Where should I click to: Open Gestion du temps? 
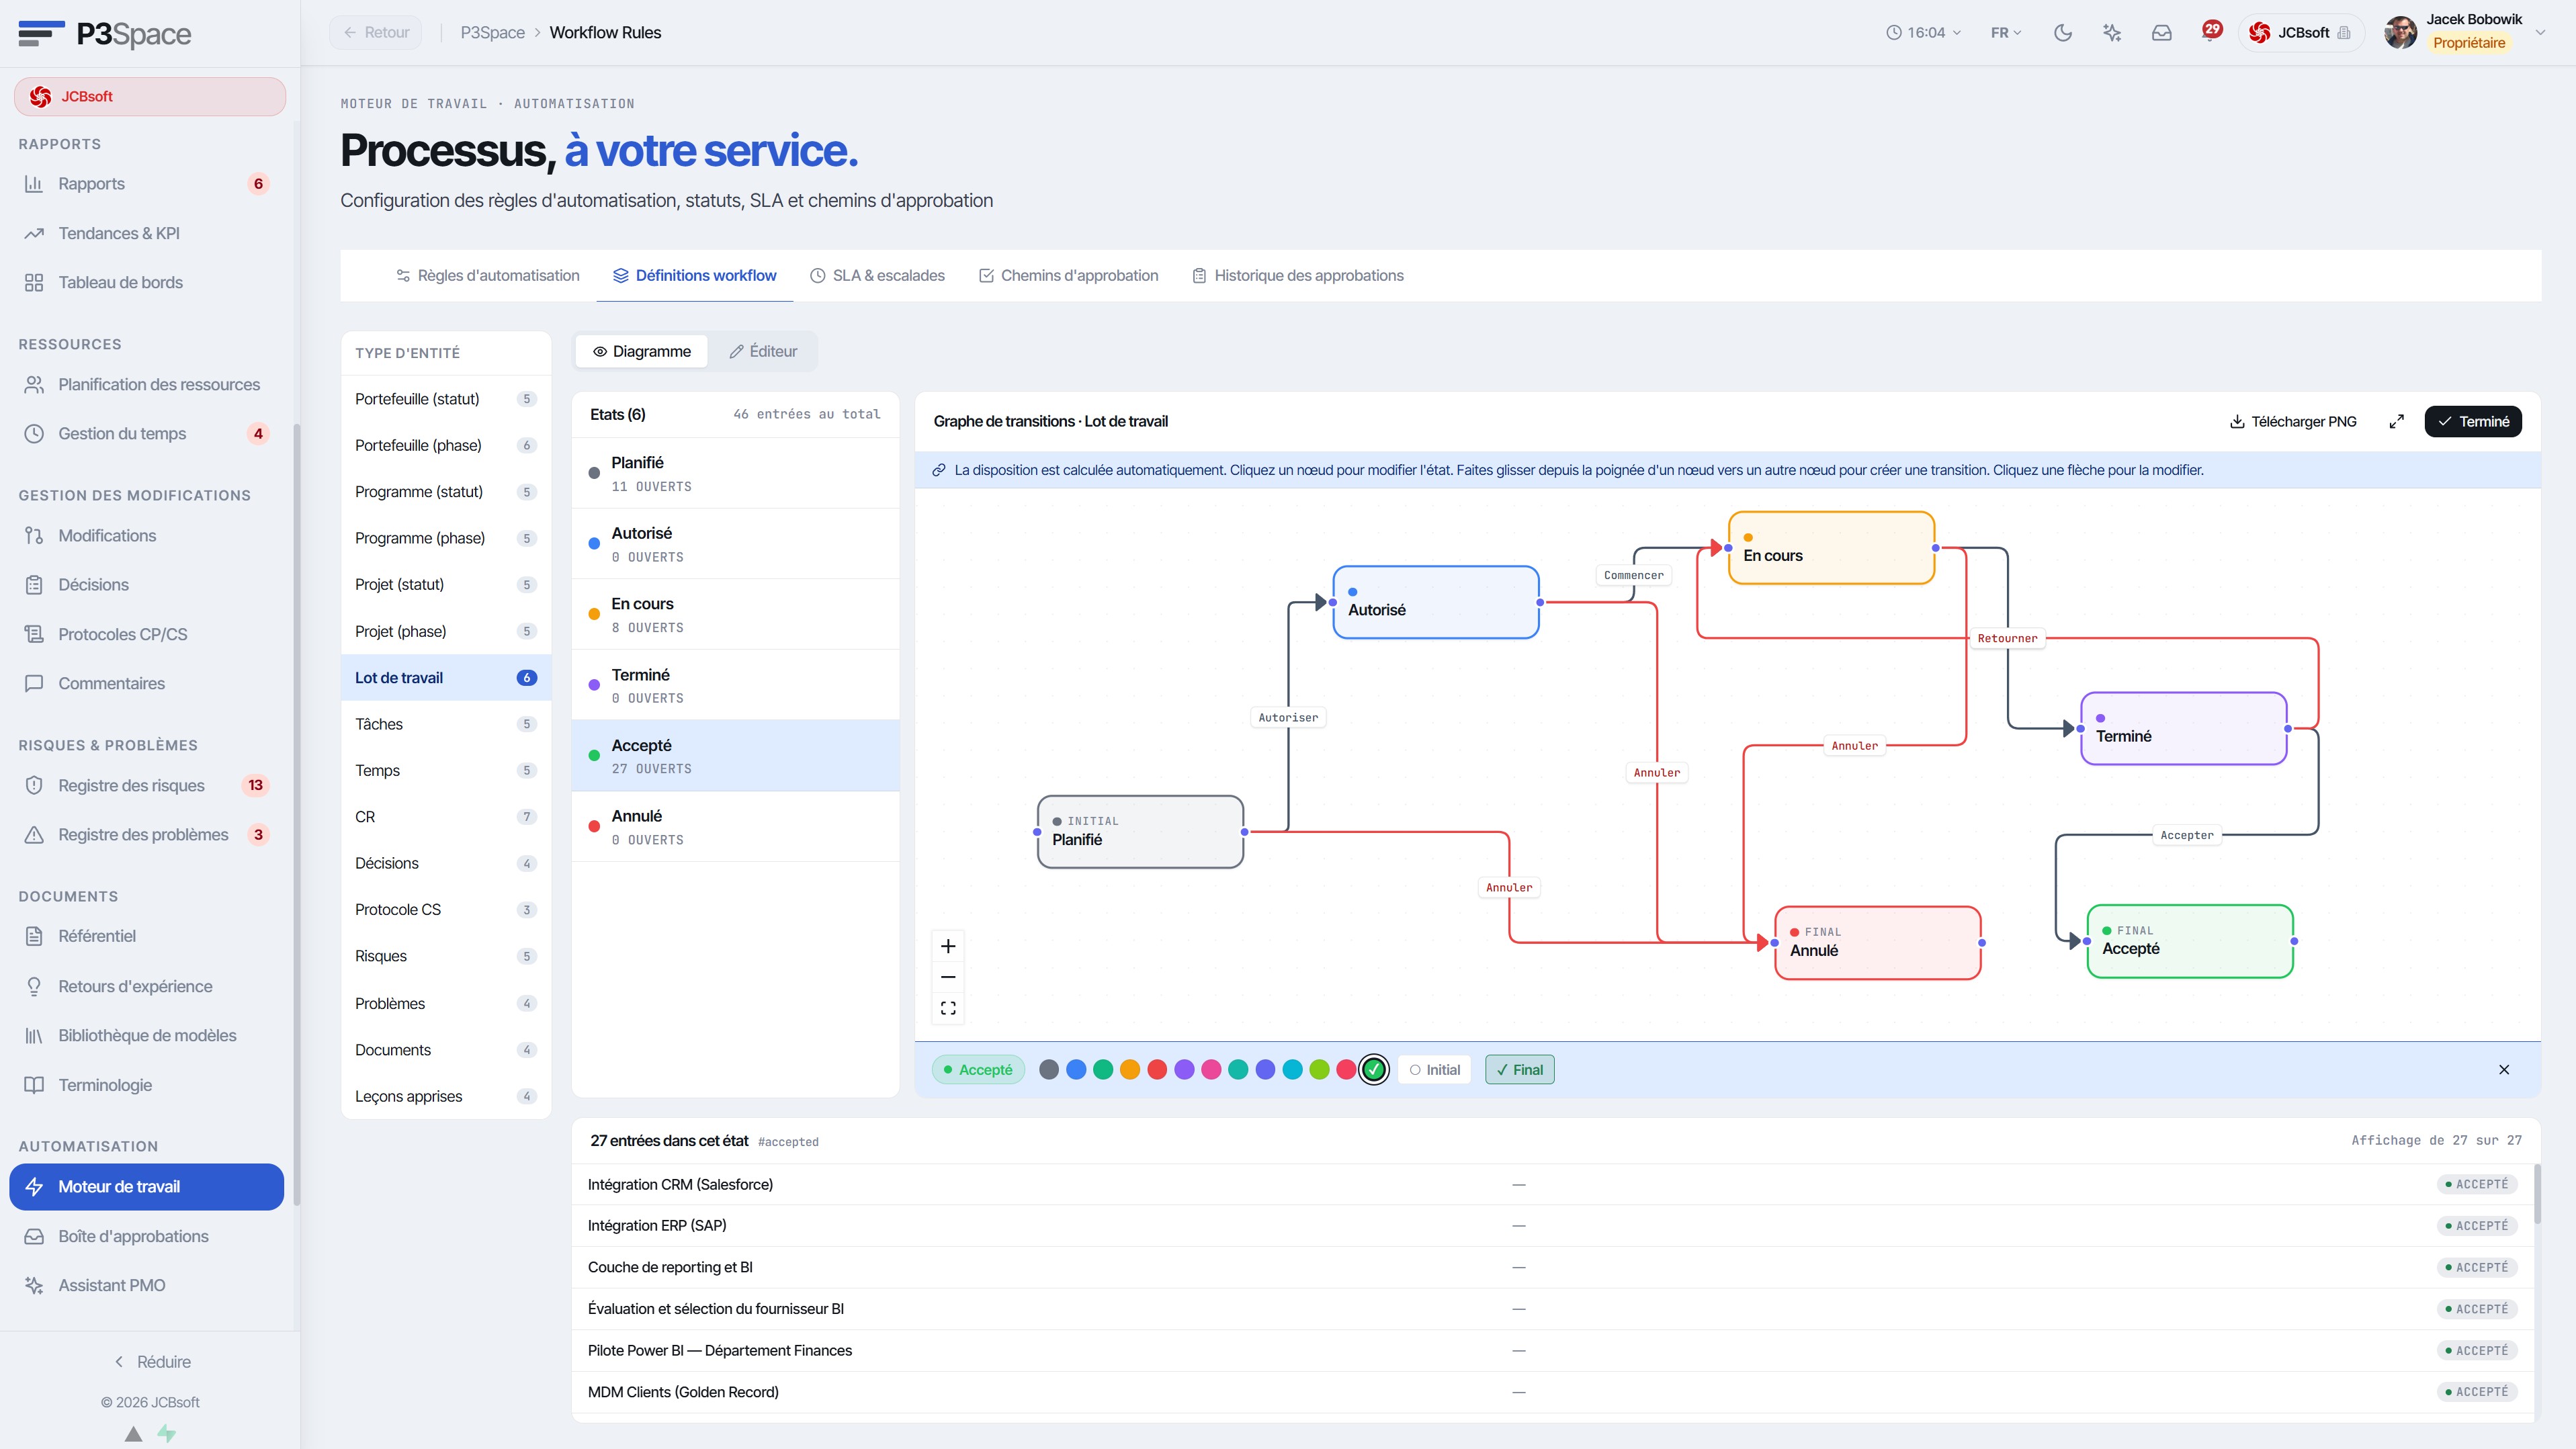point(148,433)
